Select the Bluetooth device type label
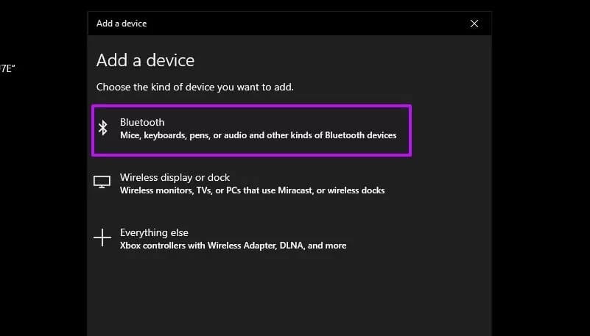 [x=142, y=122]
